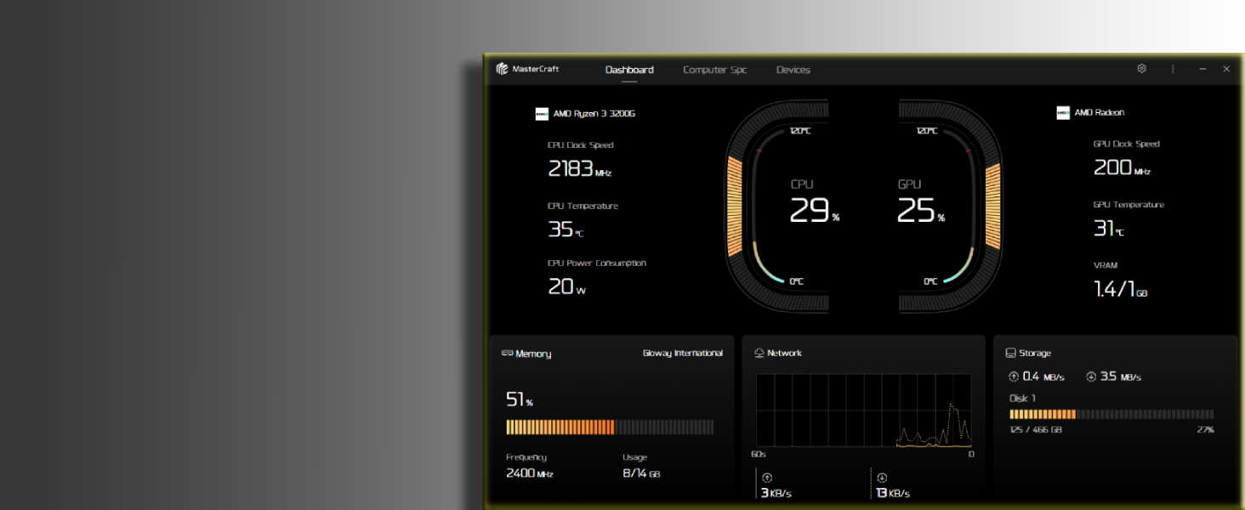Click the MasterCraft logo icon
Image resolution: width=1245 pixels, height=510 pixels.
[503, 69]
